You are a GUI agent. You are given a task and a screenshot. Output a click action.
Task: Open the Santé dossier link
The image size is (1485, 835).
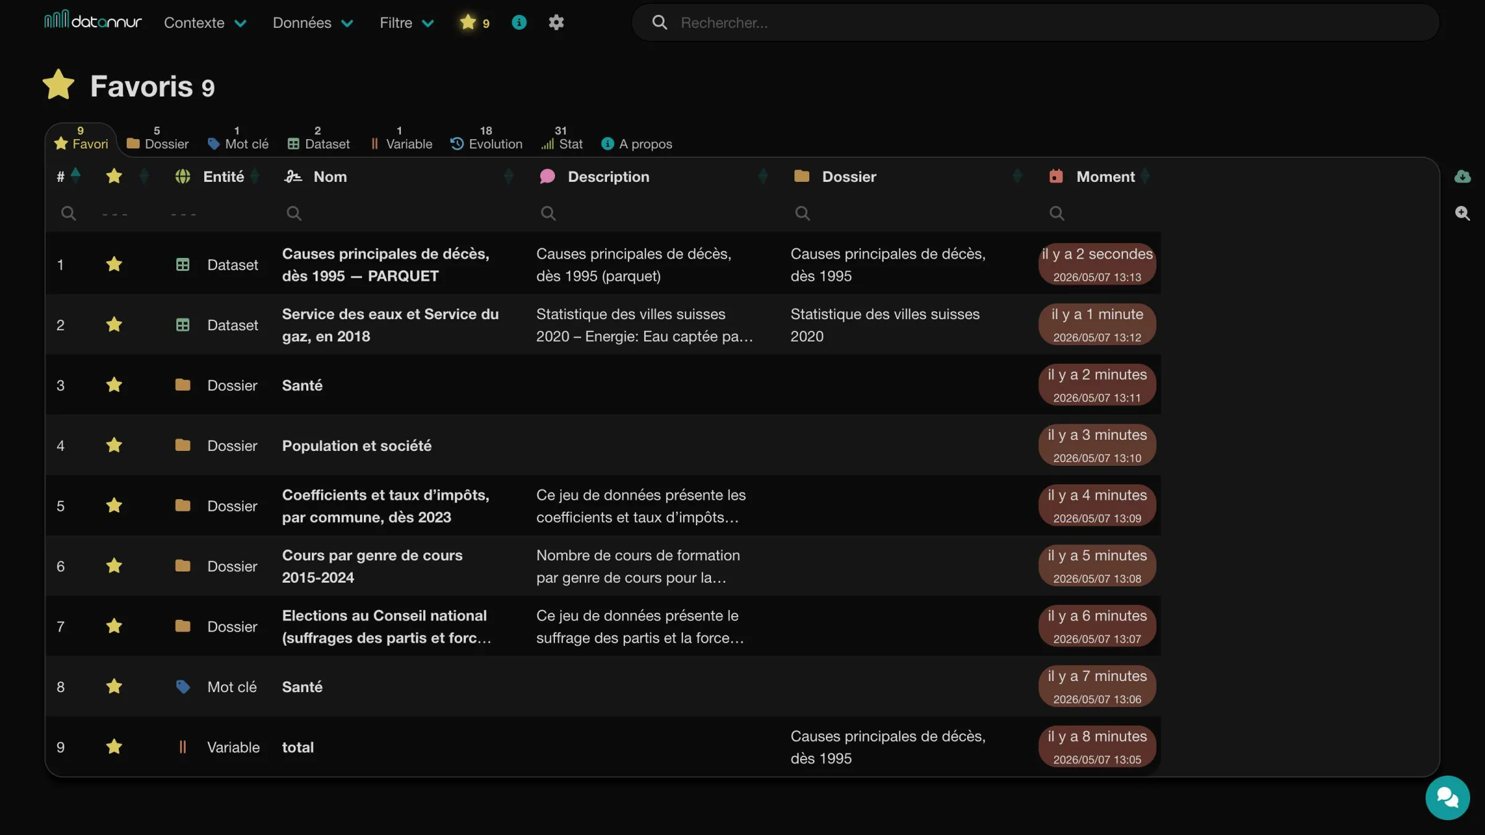[302, 385]
